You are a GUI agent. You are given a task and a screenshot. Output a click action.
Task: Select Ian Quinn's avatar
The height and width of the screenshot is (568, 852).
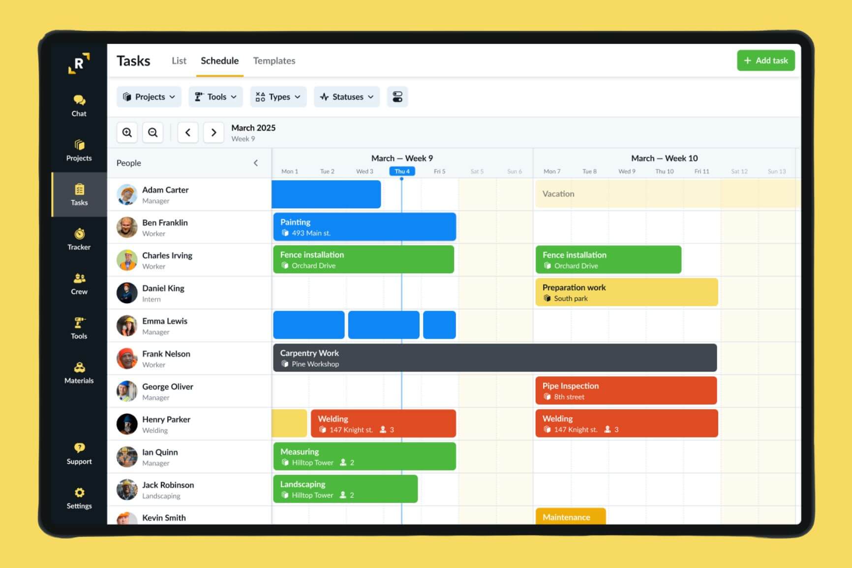click(127, 457)
